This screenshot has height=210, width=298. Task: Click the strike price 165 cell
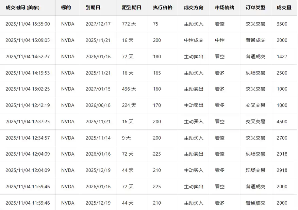coord(157,73)
